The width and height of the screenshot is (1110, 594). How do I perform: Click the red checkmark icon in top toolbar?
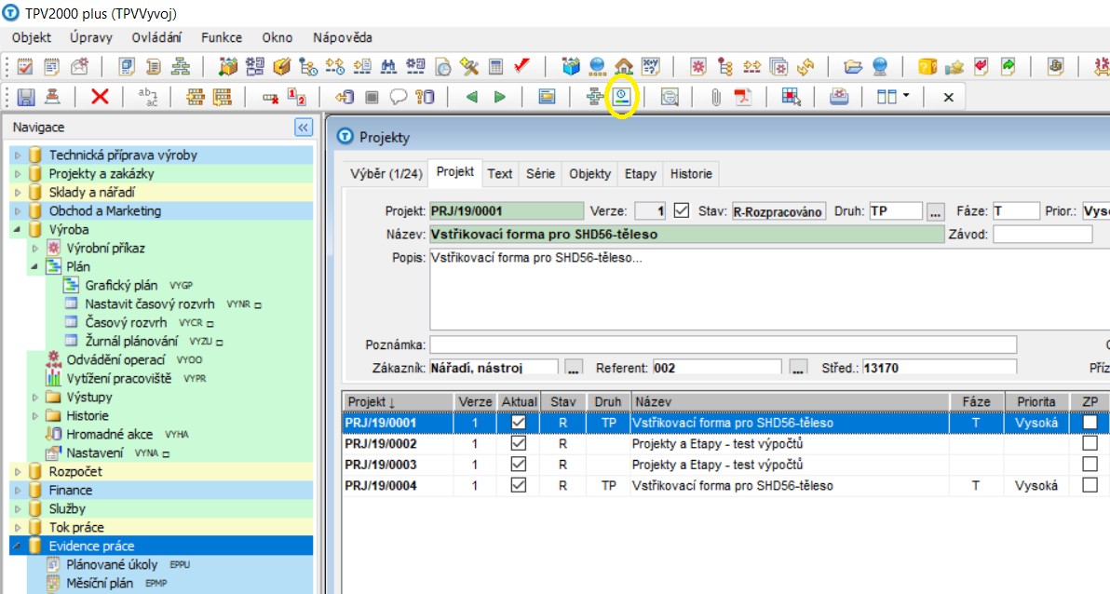pyautogui.click(x=522, y=66)
